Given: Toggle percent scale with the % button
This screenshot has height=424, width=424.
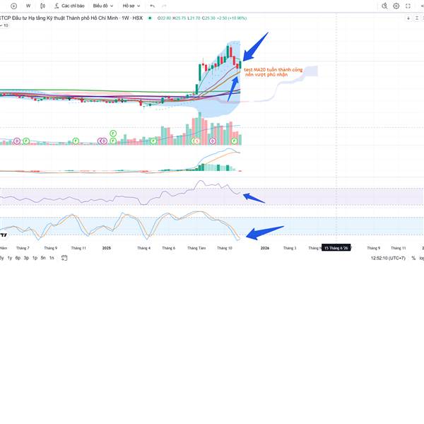Looking at the screenshot, I should tap(413, 258).
